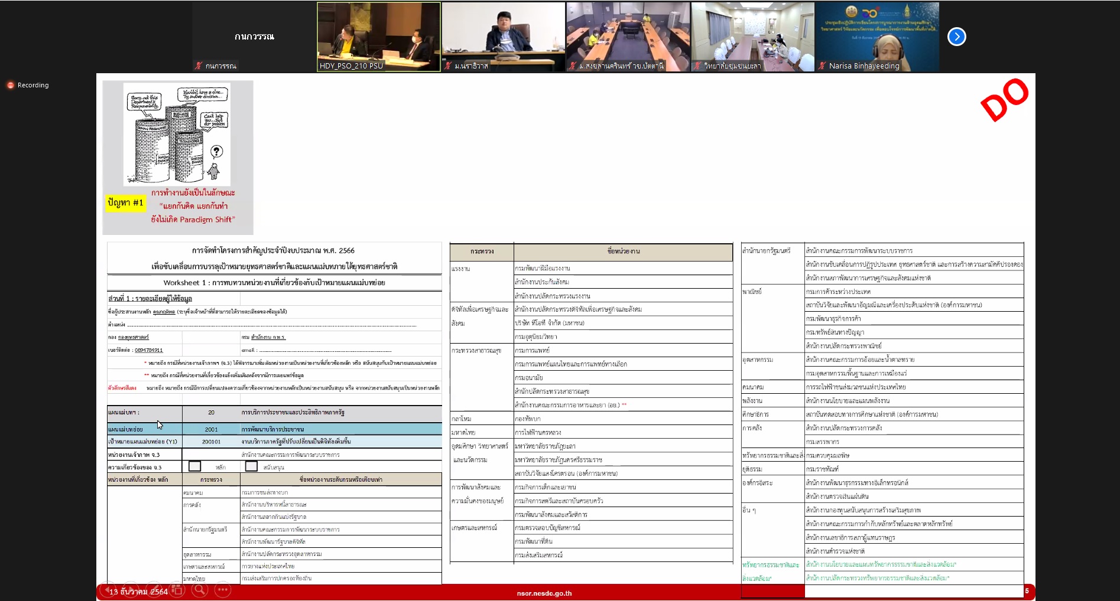This screenshot has height=601, width=1120.
Task: Check the สนับสนุน checkbox
Action: click(x=251, y=466)
